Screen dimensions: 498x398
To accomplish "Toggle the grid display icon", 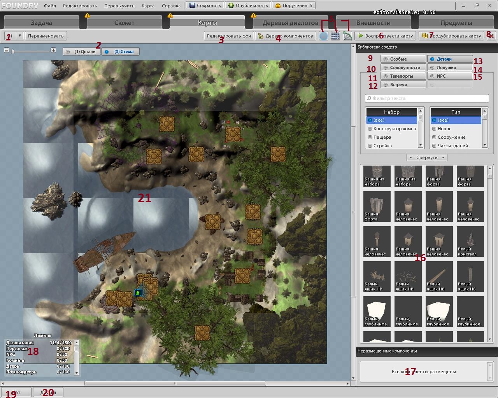I will tap(335, 36).
